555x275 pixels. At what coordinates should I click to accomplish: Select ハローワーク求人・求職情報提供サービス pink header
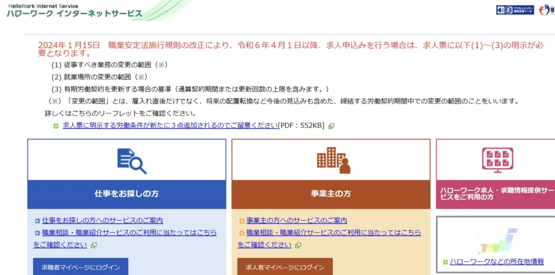point(496,194)
